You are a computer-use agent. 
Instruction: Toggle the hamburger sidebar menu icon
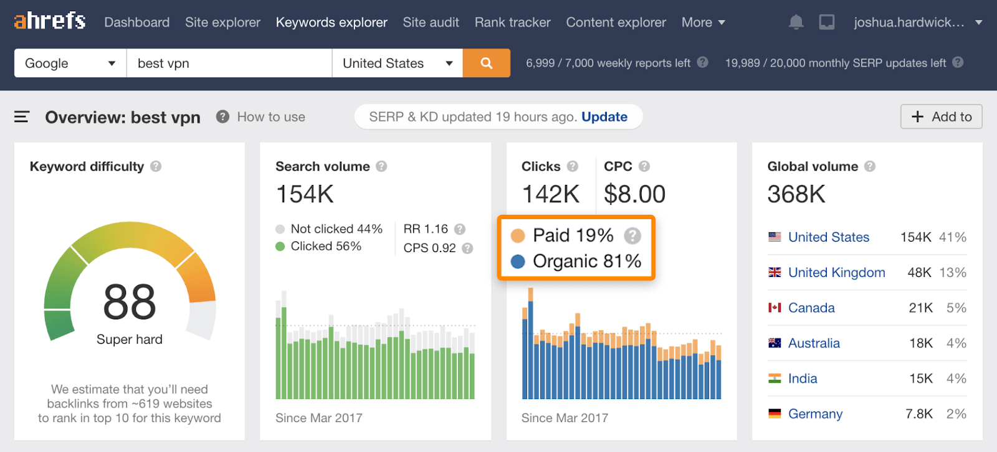click(x=22, y=116)
